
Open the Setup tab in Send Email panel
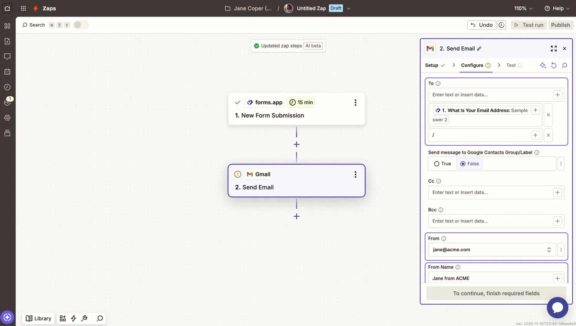pyautogui.click(x=432, y=65)
